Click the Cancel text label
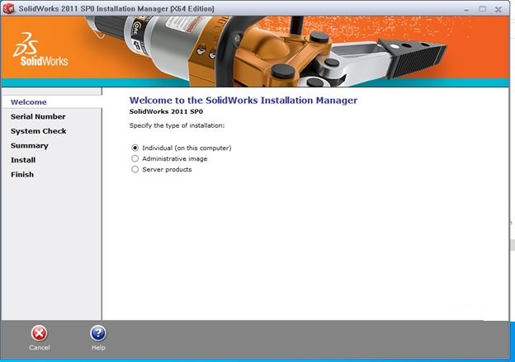 click(x=39, y=347)
